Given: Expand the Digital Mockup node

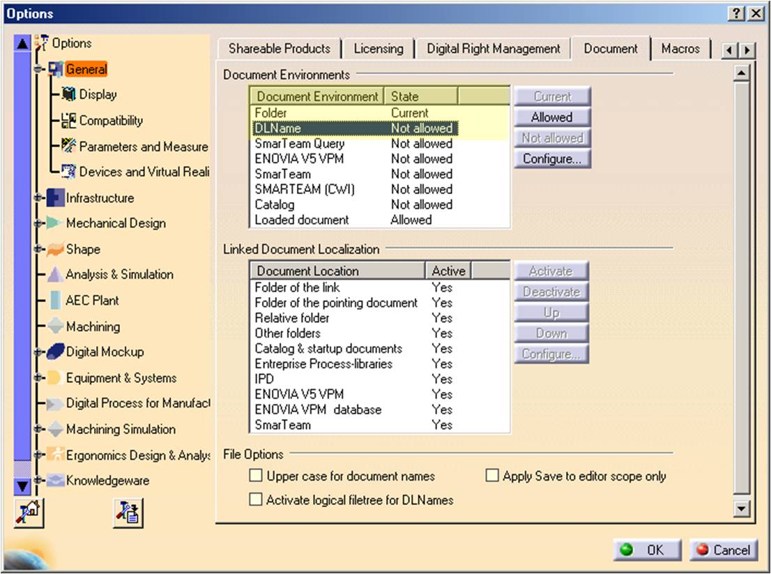Looking at the screenshot, I should coord(38,352).
